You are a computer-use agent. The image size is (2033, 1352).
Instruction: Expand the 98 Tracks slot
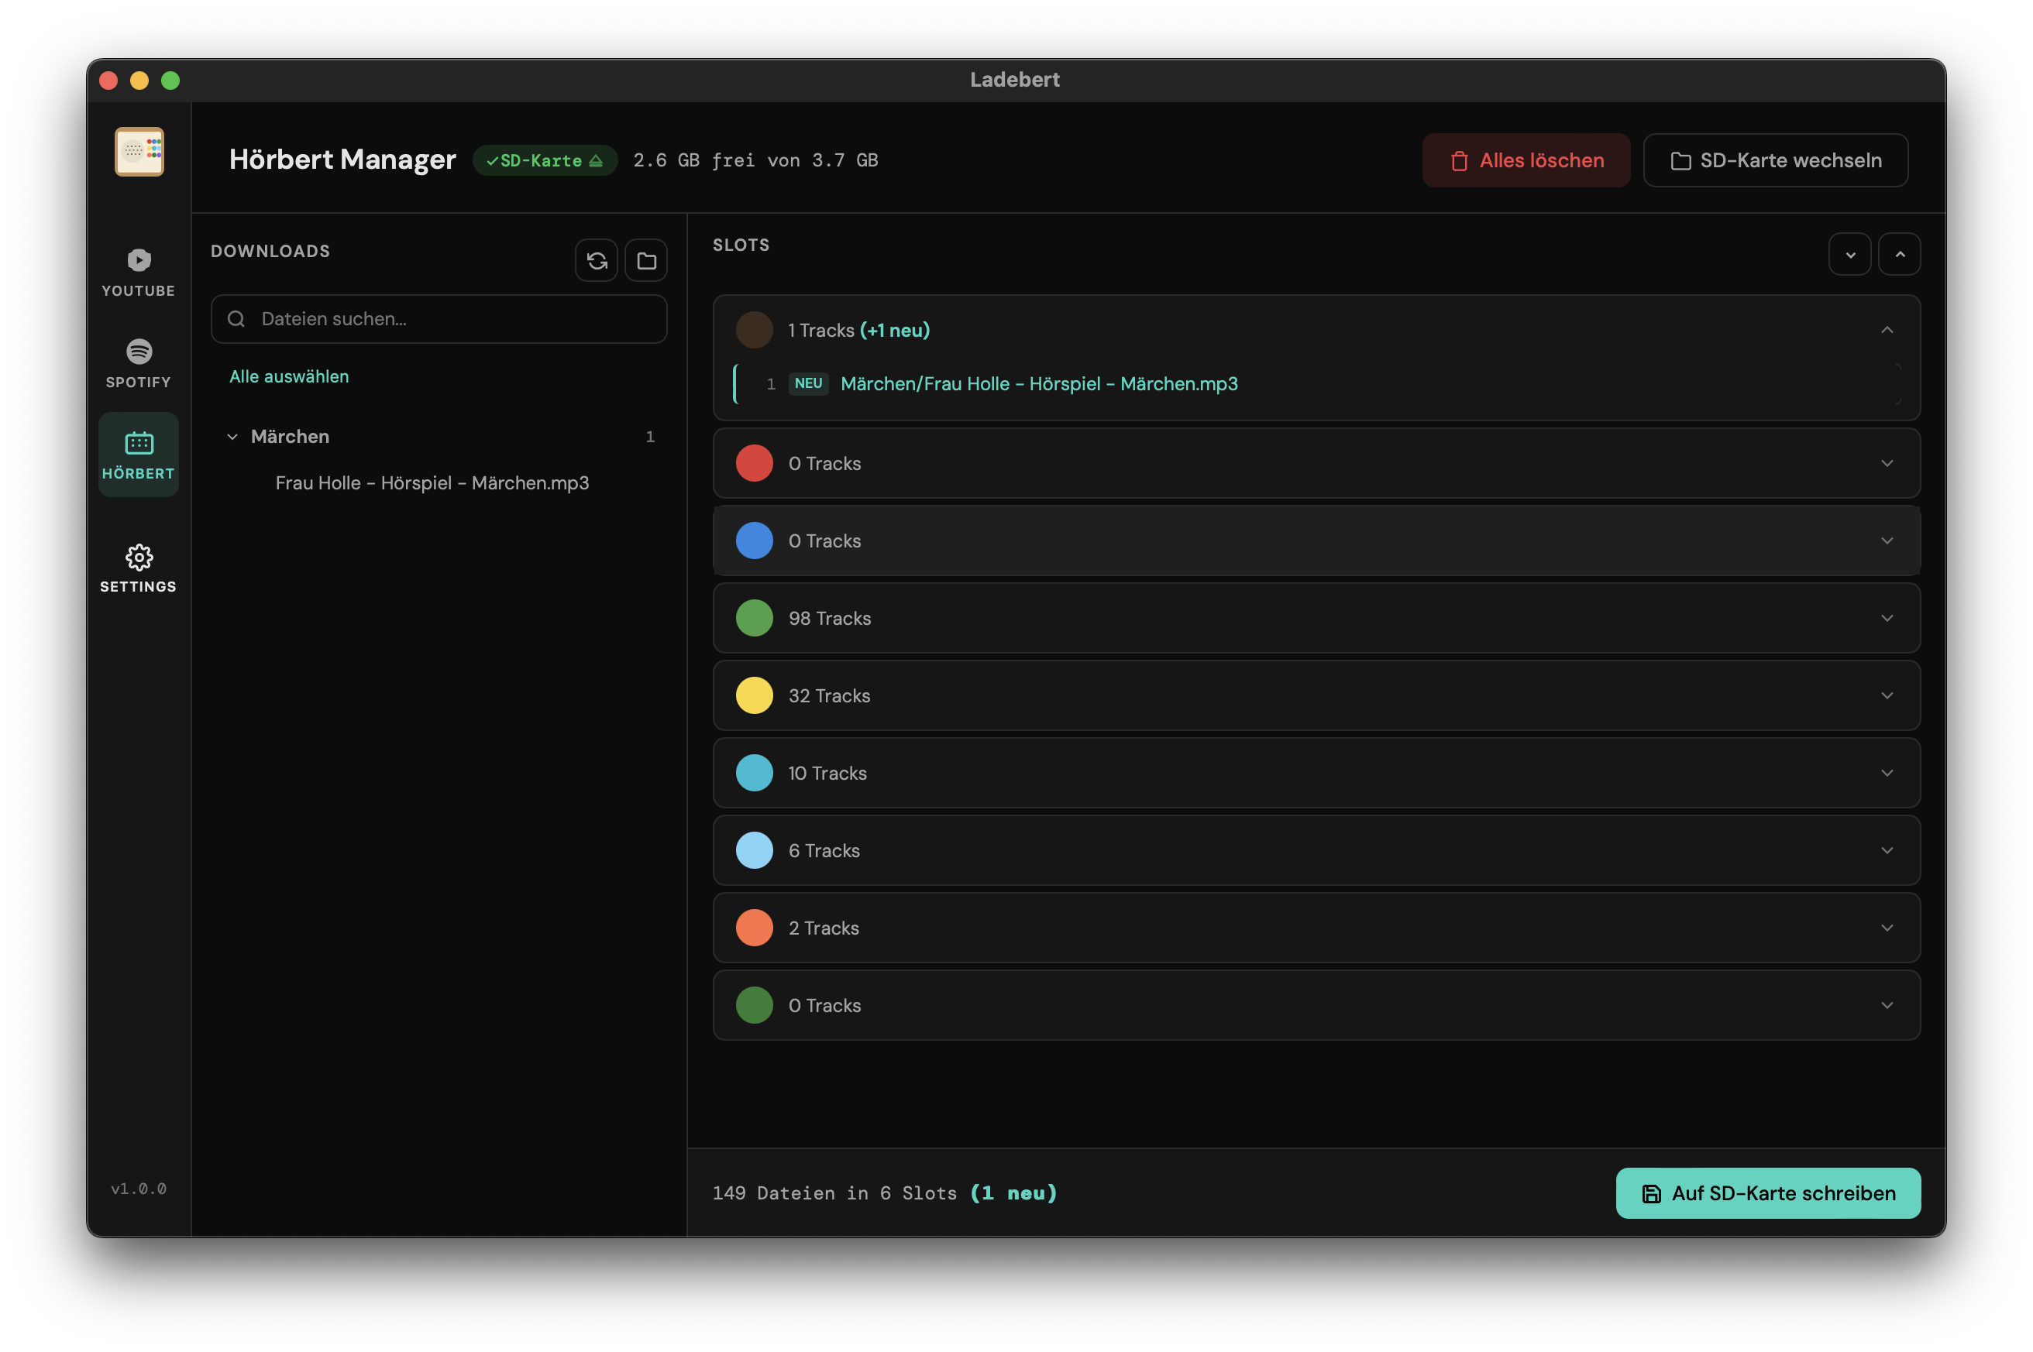[x=1887, y=618]
